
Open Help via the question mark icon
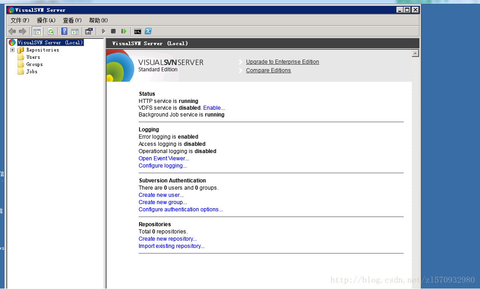coord(64,31)
